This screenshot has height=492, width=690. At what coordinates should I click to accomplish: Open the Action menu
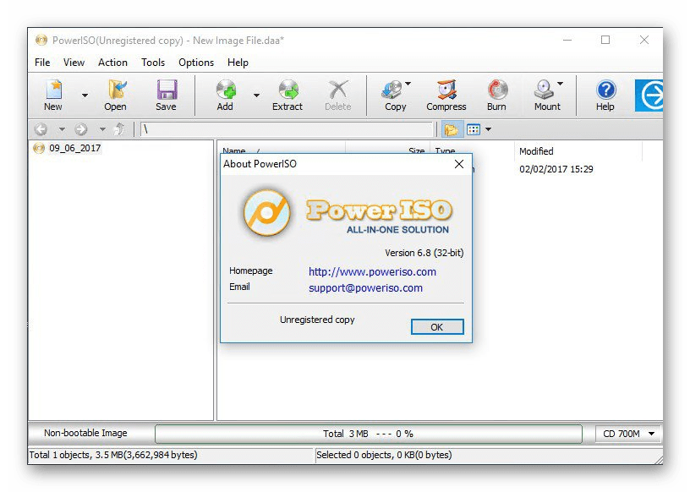click(112, 63)
